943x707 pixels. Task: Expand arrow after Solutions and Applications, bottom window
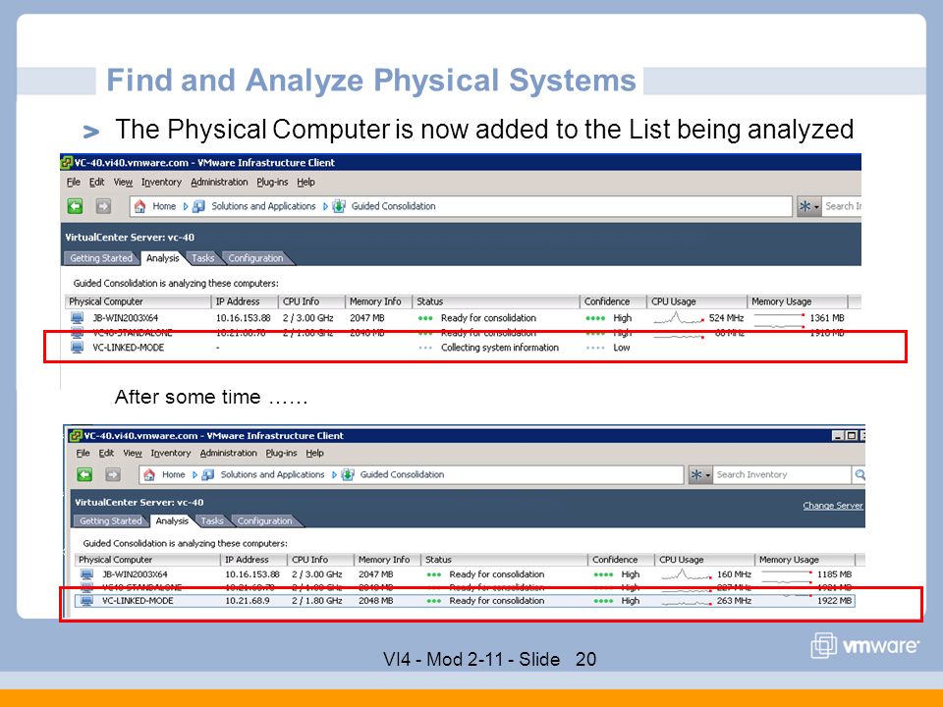pyautogui.click(x=334, y=474)
